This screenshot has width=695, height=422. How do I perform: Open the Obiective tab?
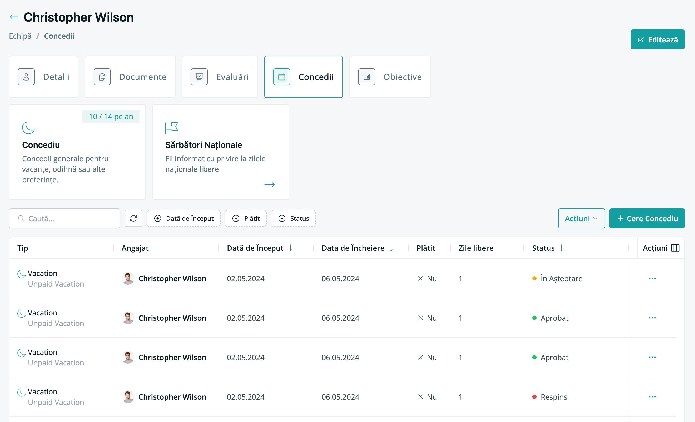pyautogui.click(x=390, y=77)
